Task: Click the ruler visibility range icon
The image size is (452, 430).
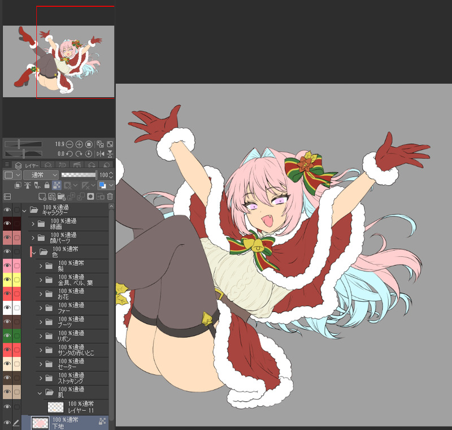Action: coord(85,185)
